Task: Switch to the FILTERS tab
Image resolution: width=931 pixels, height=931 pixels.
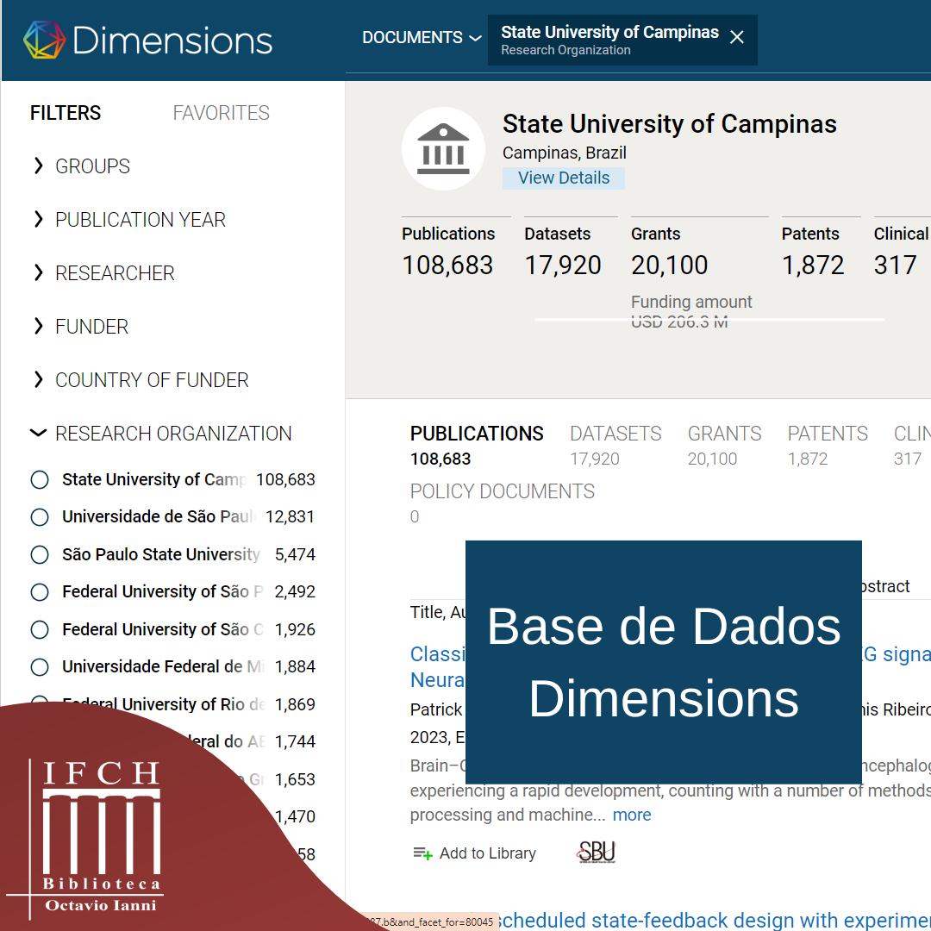Action: pyautogui.click(x=66, y=113)
